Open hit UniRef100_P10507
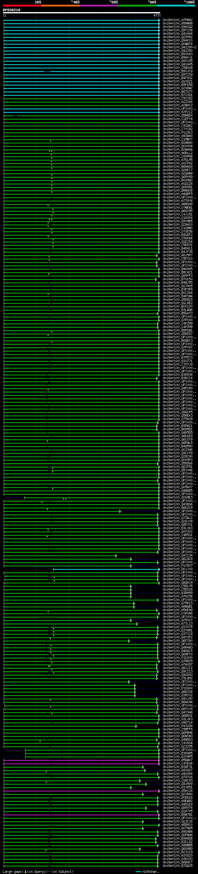The image size is (198, 874). 178,566
